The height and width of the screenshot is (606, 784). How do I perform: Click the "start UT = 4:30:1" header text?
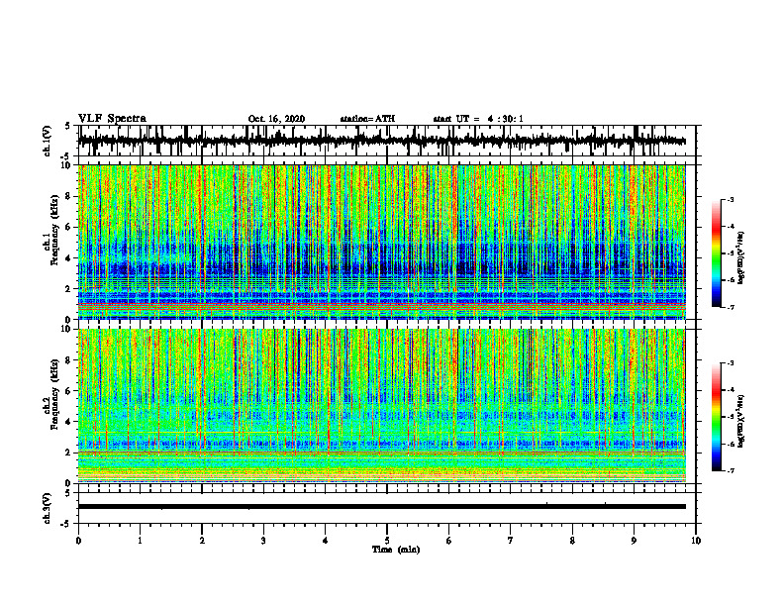click(x=478, y=119)
